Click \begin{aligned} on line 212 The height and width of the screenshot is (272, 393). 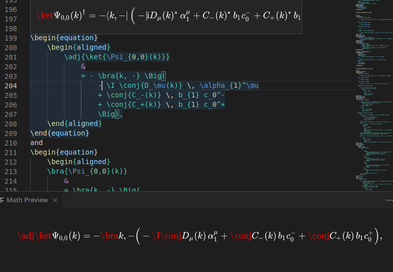[79, 162]
